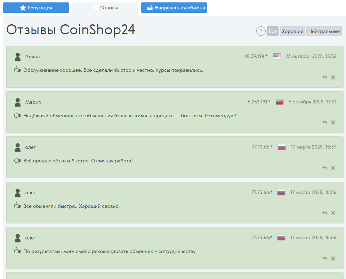This screenshot has width=346, height=279.
Task: Enable the Все reviews filter
Action: [273, 31]
